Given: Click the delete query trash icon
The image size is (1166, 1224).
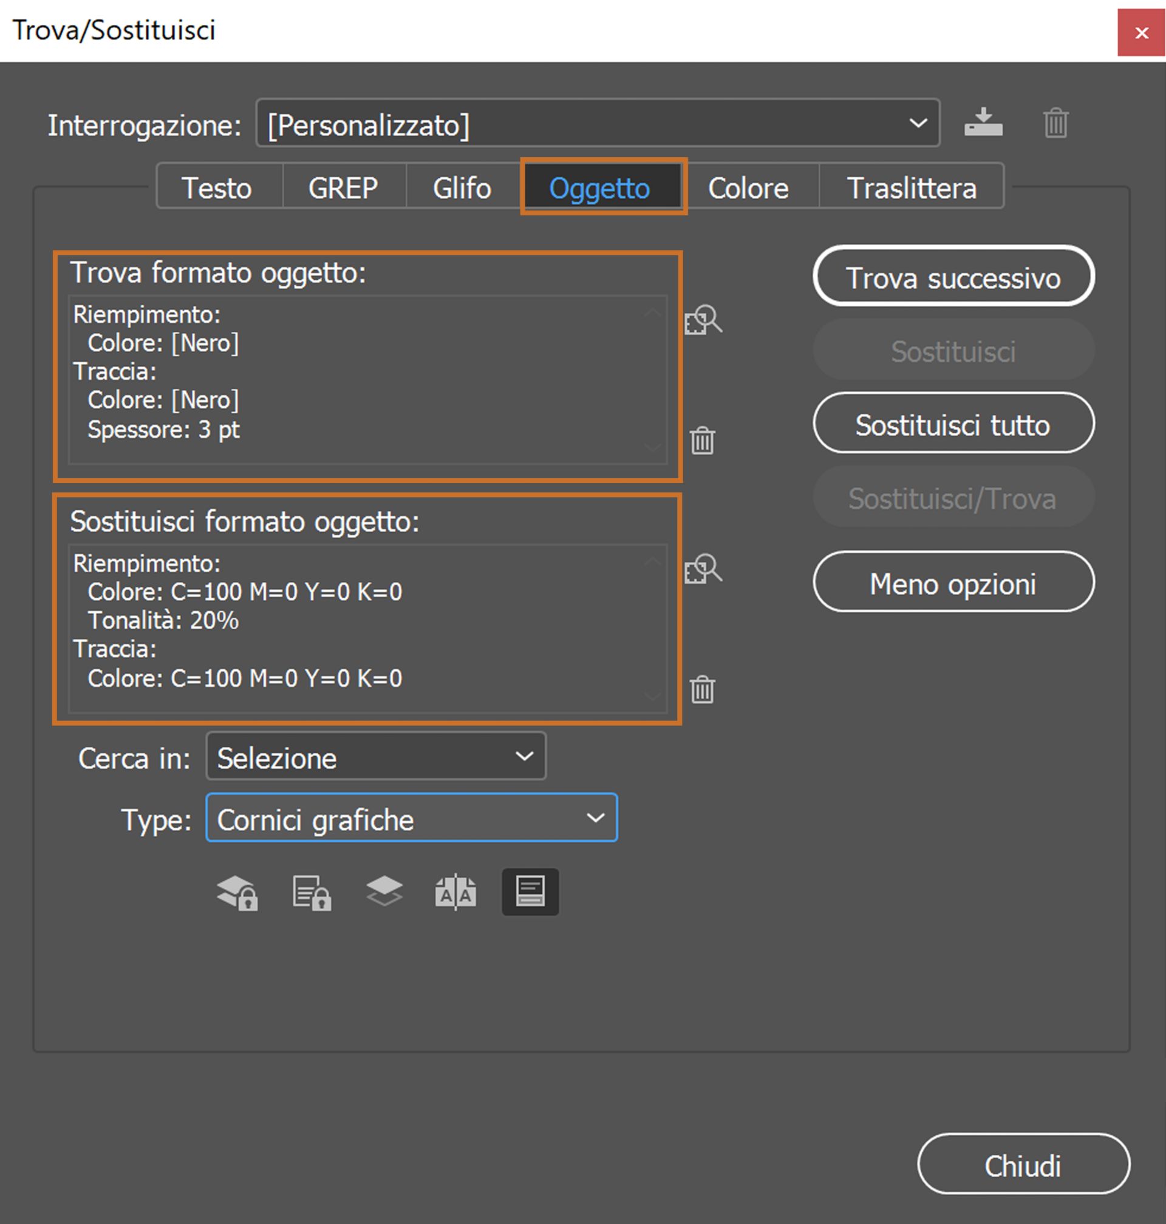Looking at the screenshot, I should tap(1055, 123).
